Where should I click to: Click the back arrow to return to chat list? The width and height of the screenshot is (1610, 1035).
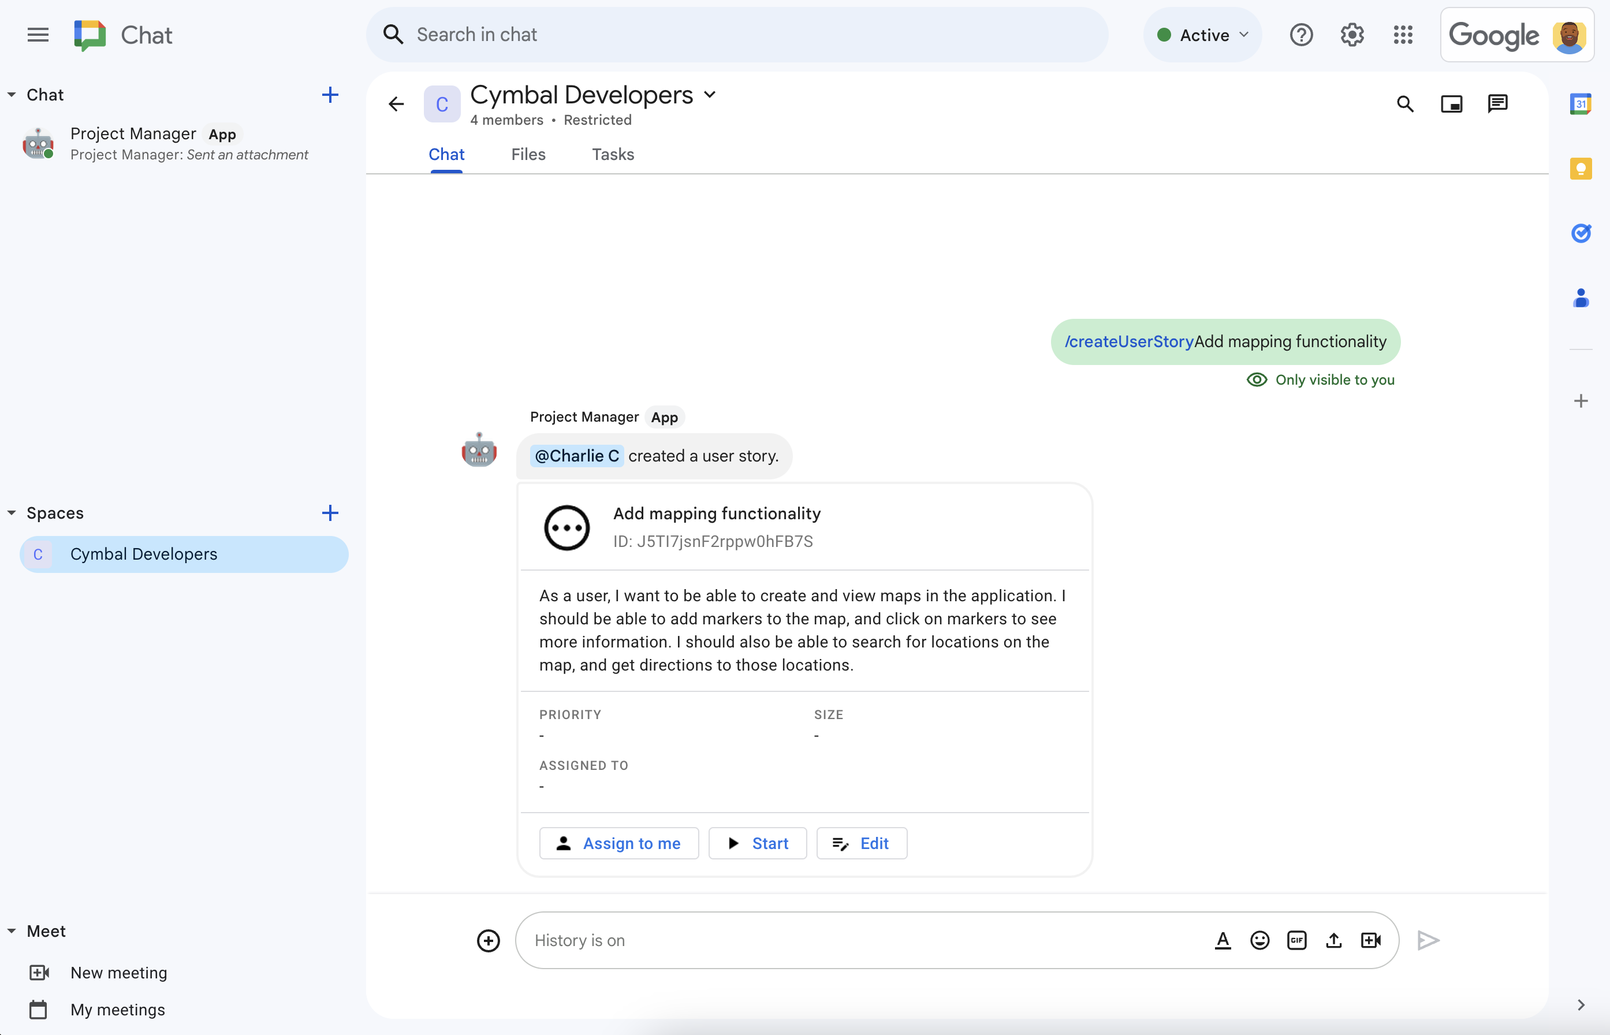397,103
